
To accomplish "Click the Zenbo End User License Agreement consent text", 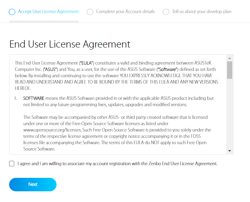I will click(117, 164).
